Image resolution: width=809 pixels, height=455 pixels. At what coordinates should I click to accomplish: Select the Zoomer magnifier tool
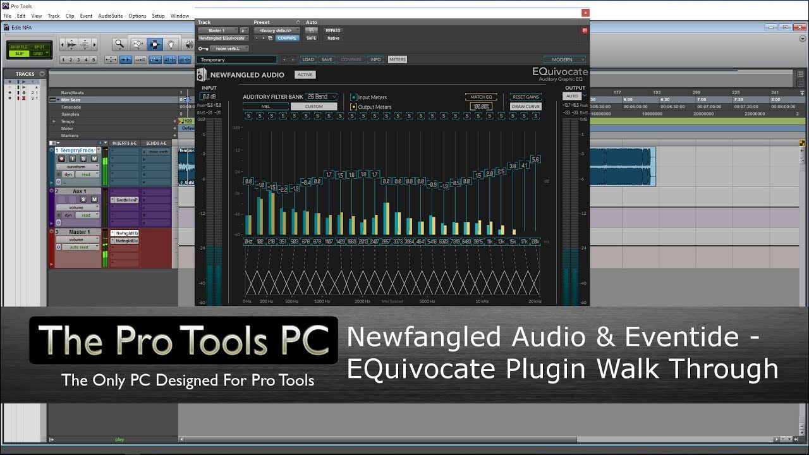point(119,44)
